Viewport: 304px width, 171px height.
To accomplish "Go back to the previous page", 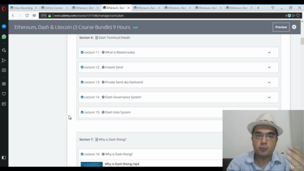I will [x=13, y=16].
